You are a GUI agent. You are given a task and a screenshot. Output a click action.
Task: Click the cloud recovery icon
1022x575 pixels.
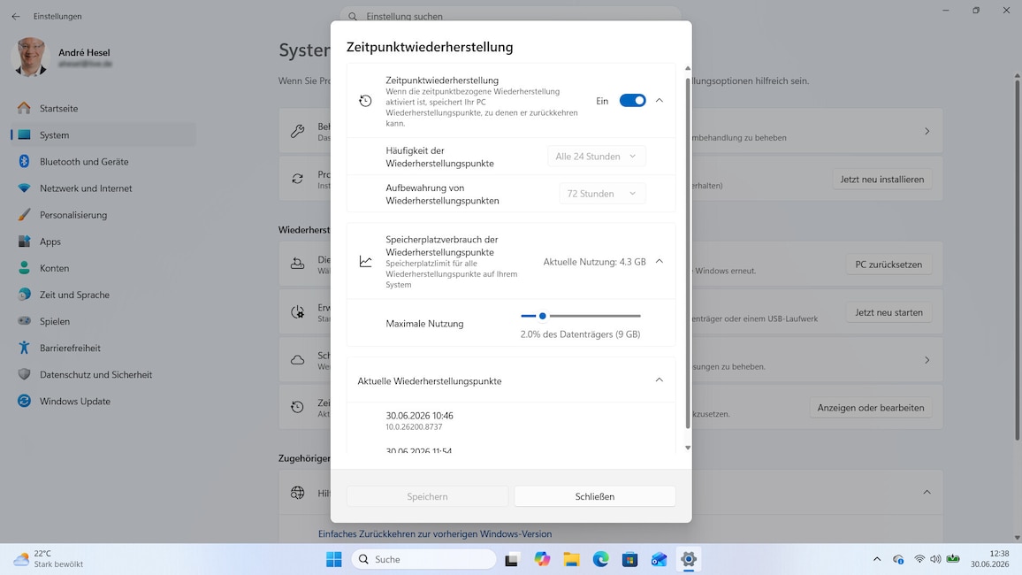297,360
